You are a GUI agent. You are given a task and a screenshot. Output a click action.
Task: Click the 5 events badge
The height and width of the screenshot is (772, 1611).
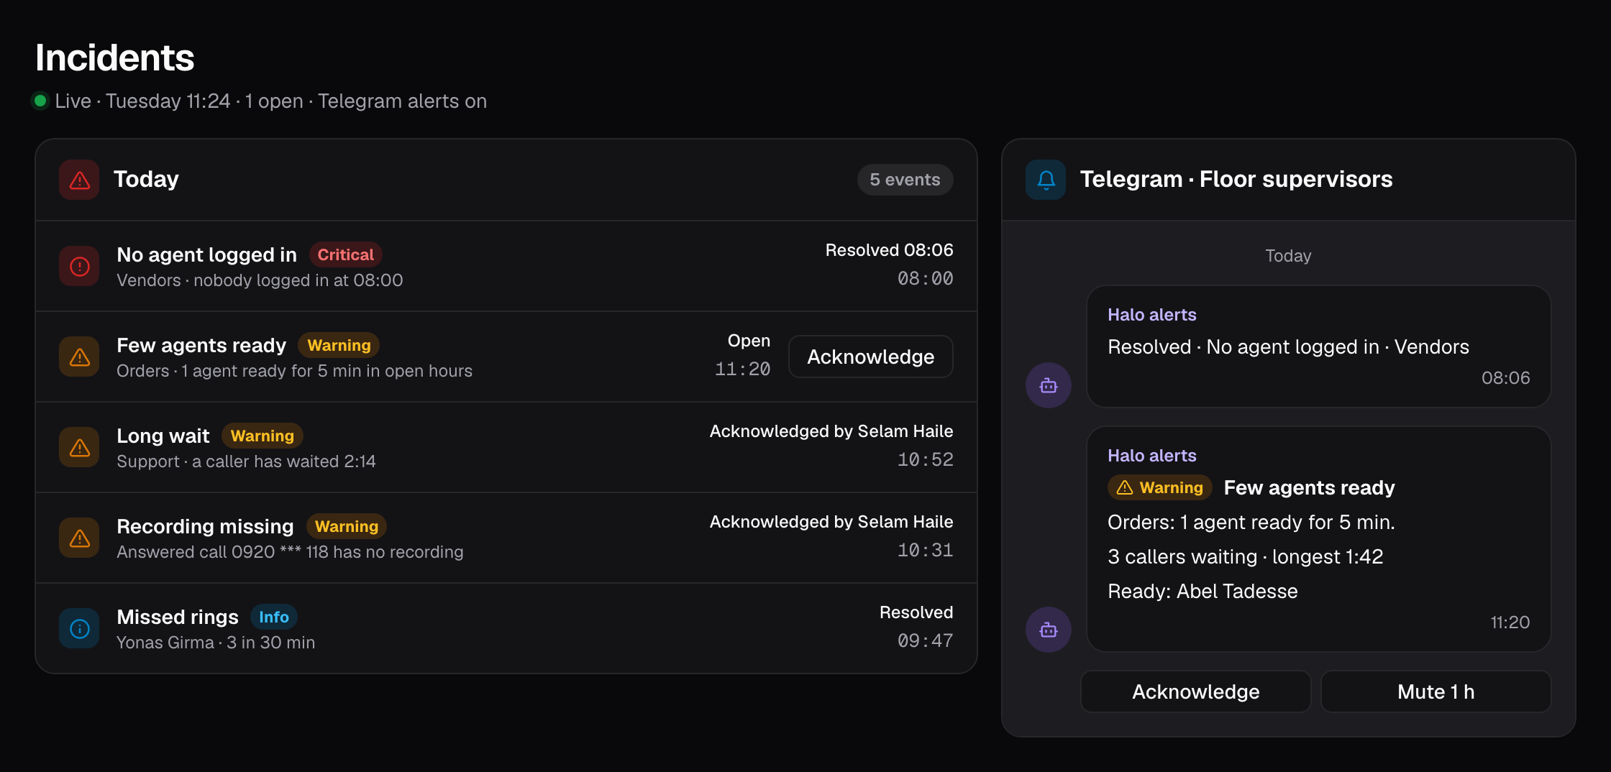point(905,180)
